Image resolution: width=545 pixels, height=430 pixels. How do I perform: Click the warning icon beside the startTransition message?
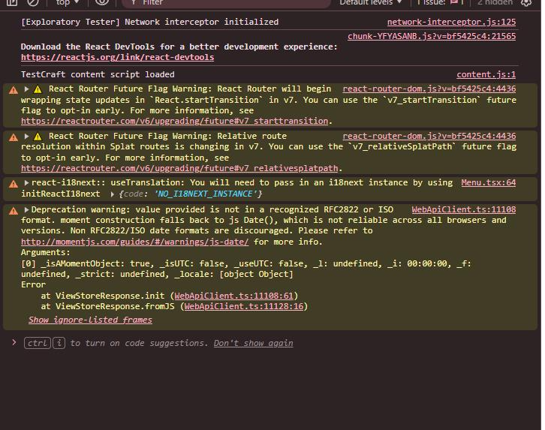point(13,89)
